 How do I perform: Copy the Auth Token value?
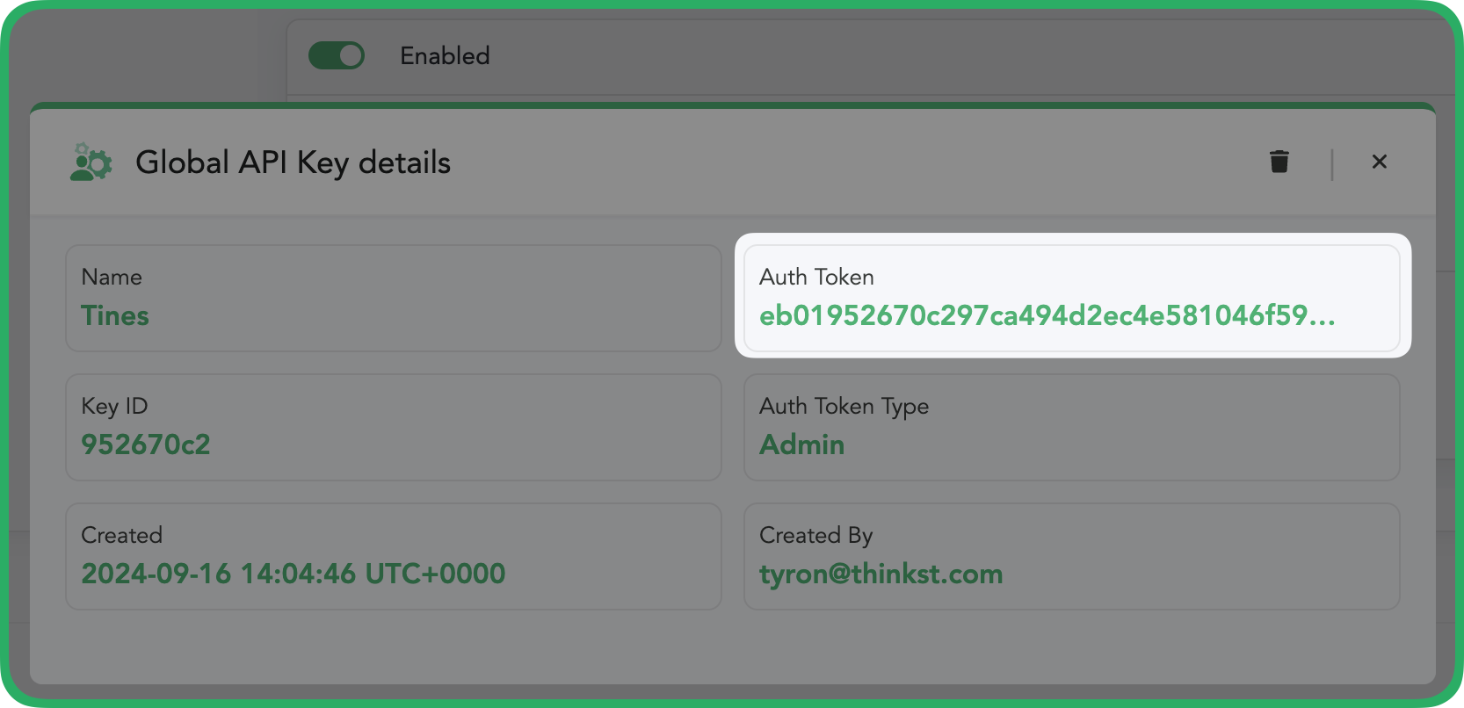click(x=1047, y=315)
